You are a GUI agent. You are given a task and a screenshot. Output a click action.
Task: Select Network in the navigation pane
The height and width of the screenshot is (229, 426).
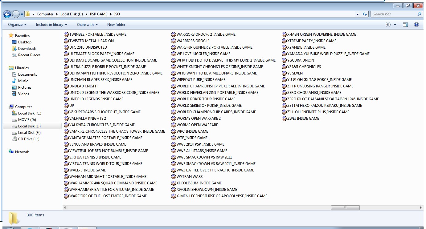pos(22,152)
